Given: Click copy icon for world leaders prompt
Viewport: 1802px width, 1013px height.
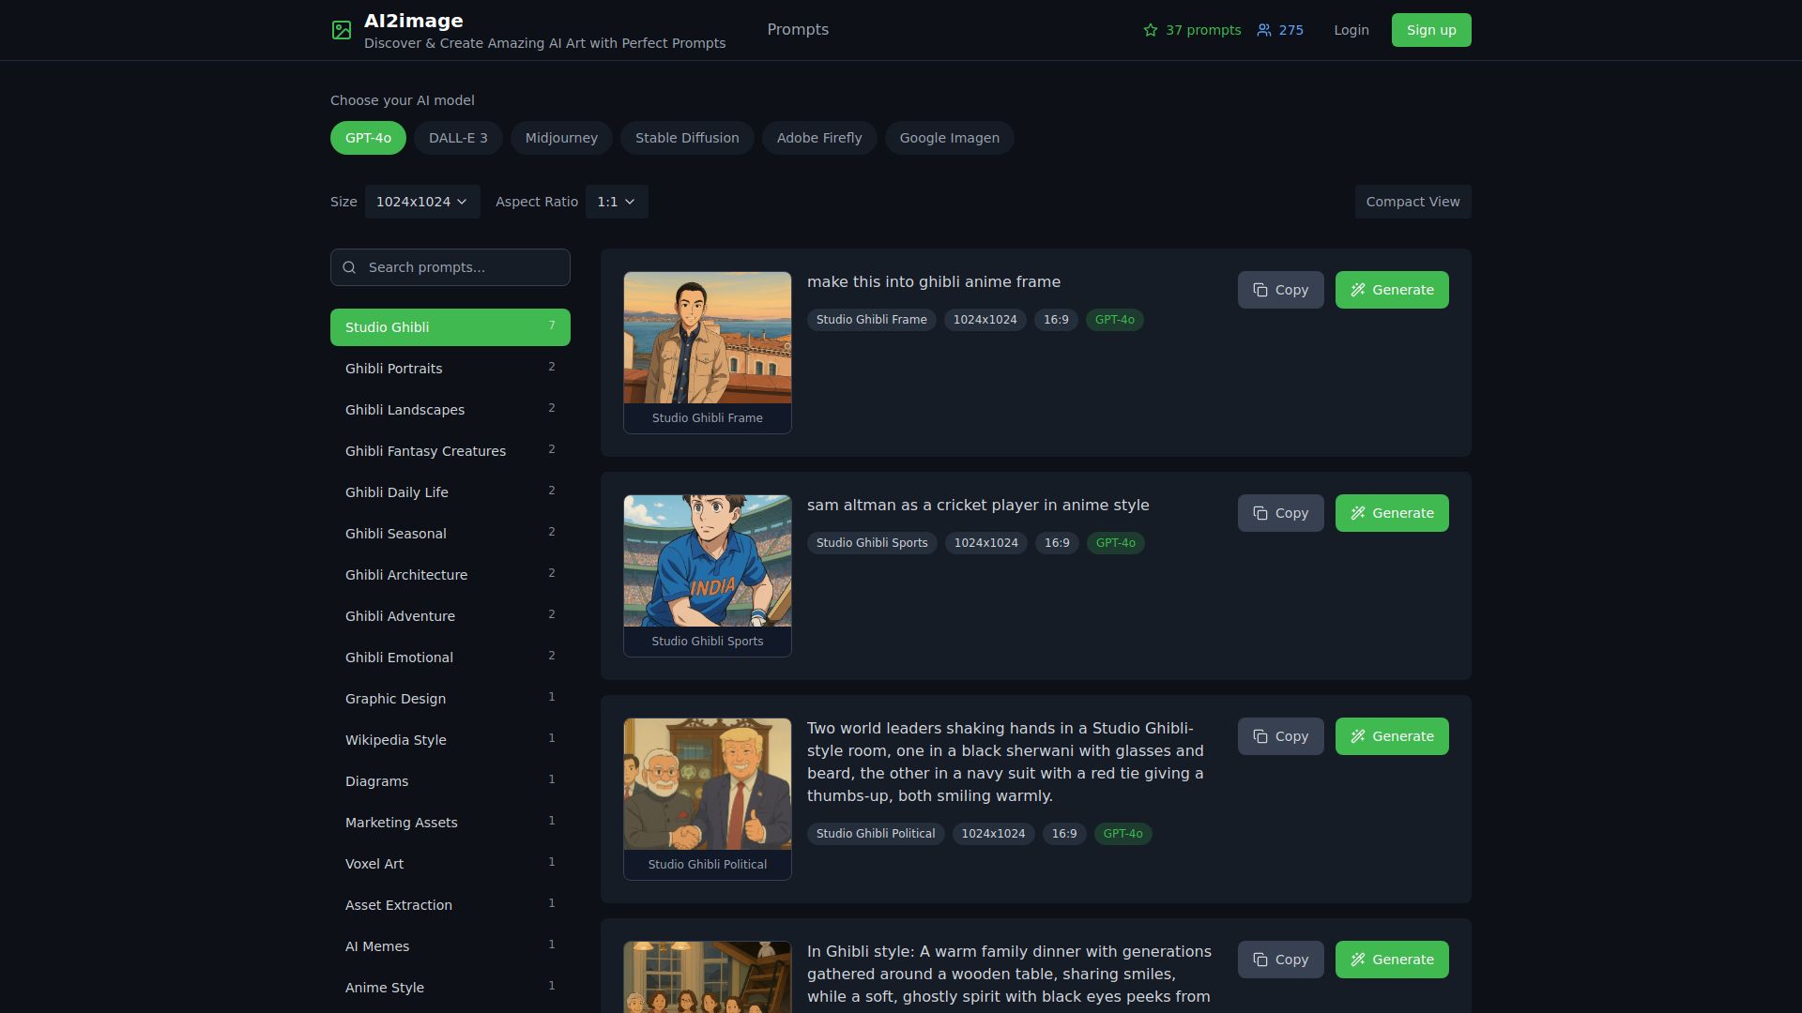Looking at the screenshot, I should tap(1260, 736).
